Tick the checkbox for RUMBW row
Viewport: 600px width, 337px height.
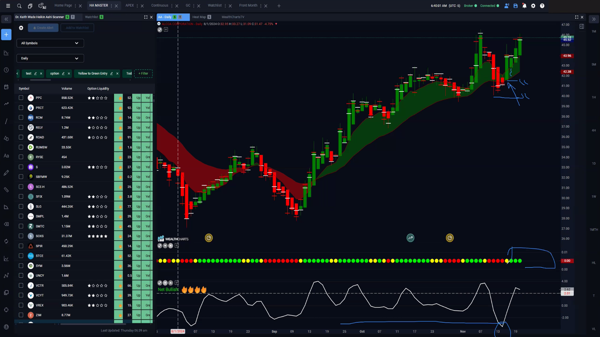[21, 147]
